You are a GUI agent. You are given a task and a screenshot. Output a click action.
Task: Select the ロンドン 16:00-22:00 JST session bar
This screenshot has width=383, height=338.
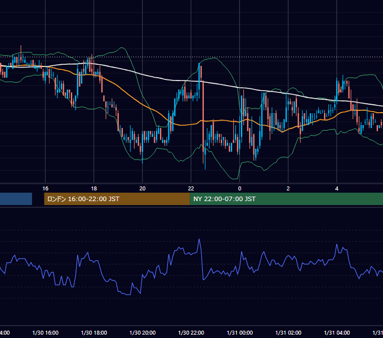117,199
